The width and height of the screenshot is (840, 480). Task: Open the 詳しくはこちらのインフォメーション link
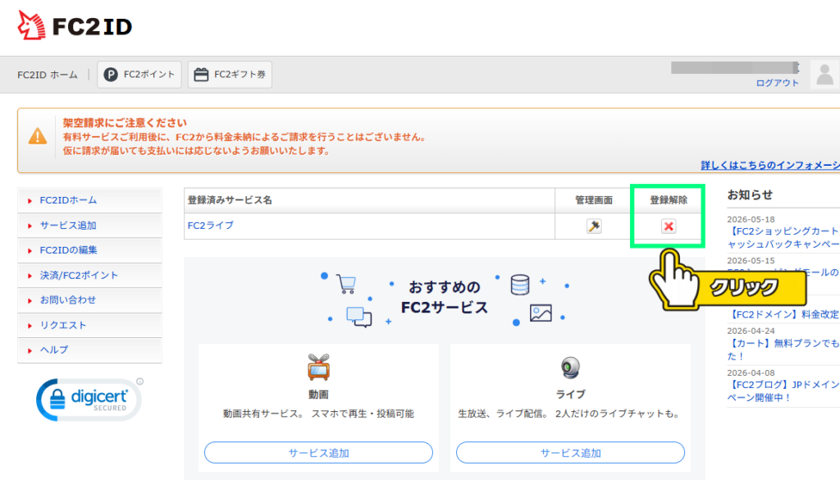pos(770,166)
